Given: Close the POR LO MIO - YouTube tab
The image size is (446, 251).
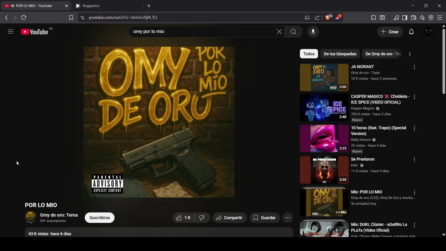Looking at the screenshot, I should tap(67, 6).
